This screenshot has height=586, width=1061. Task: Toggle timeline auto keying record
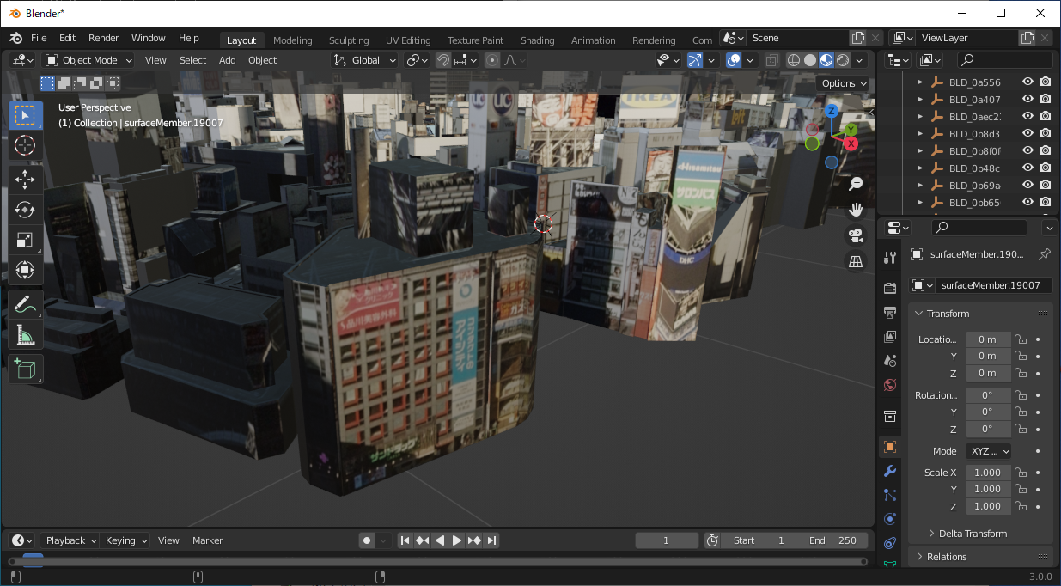[x=367, y=540]
